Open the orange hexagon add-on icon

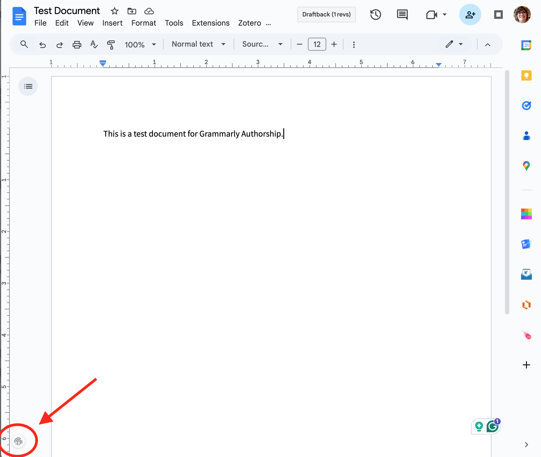[526, 304]
